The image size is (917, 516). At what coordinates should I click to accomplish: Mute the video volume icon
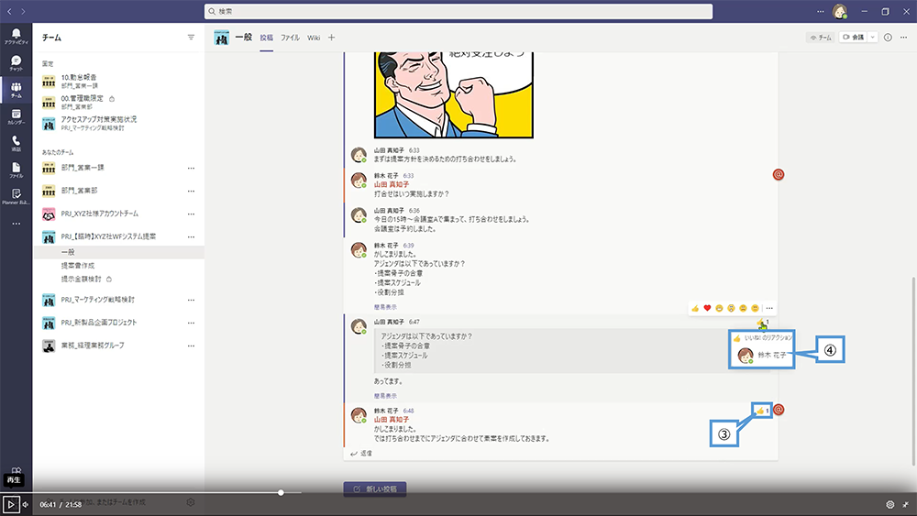[x=26, y=504]
